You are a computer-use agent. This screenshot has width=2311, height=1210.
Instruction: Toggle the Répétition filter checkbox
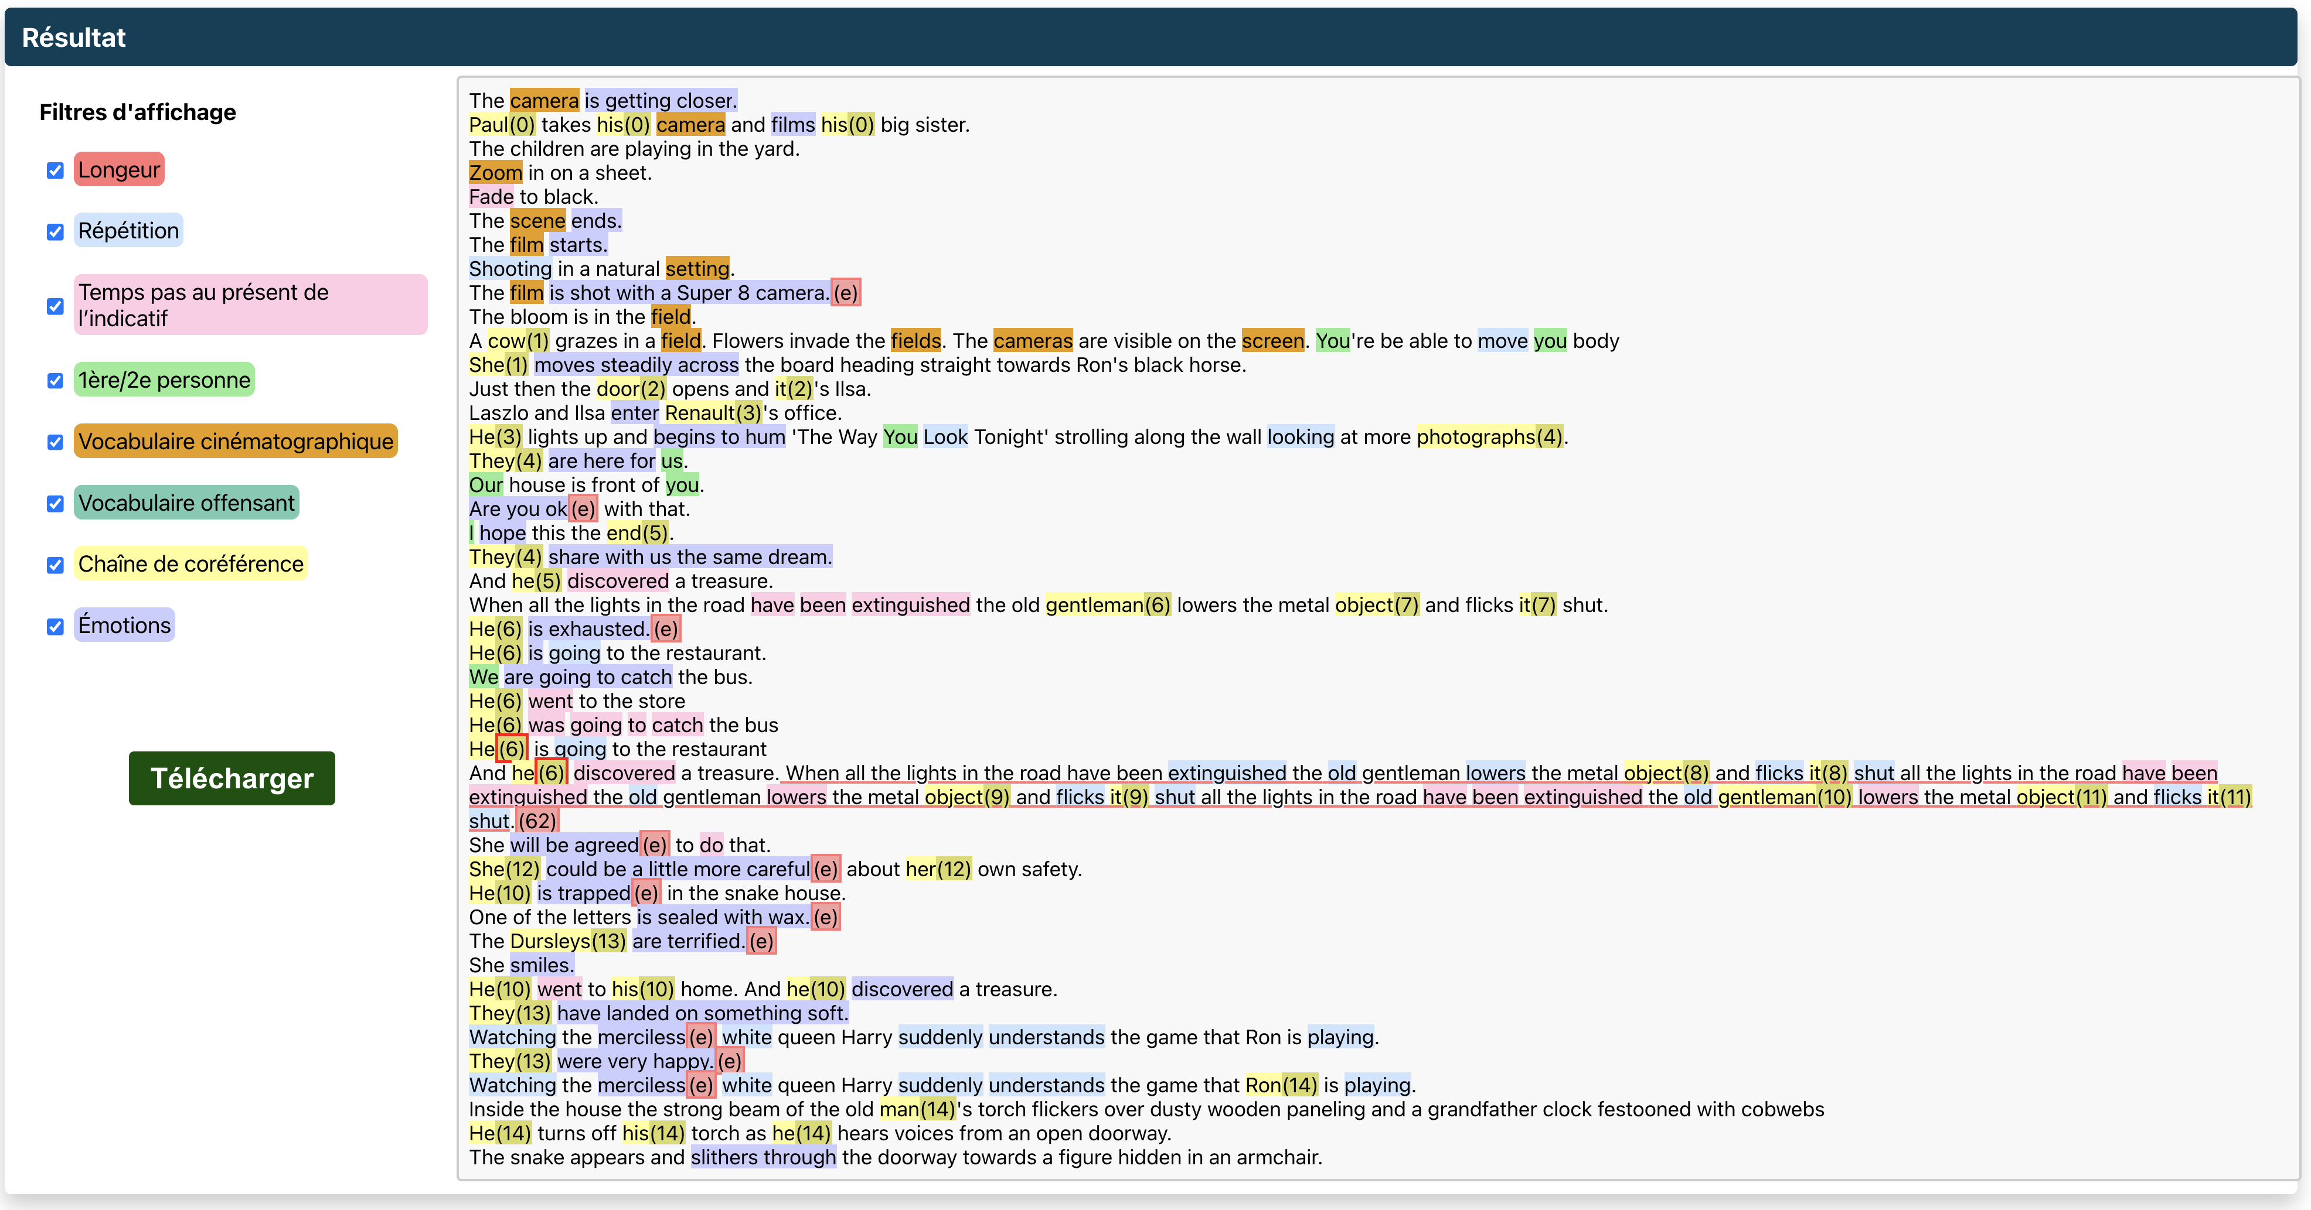coord(56,231)
